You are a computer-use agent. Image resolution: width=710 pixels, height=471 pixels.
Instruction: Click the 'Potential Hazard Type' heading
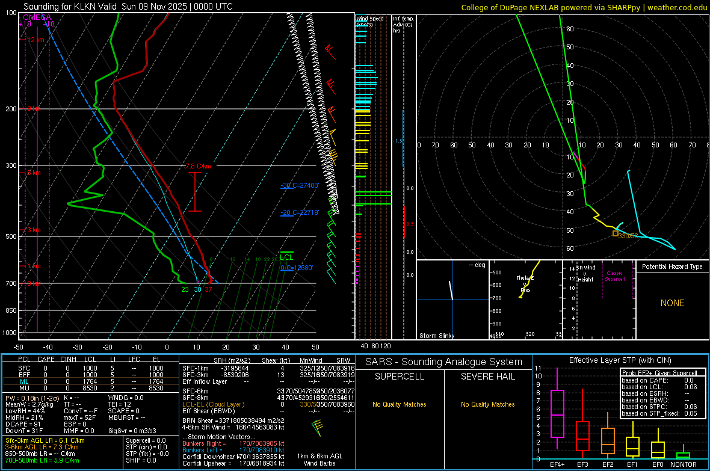(x=672, y=266)
